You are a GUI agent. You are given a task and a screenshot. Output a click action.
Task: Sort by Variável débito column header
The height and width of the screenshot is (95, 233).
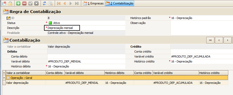pos(84,73)
